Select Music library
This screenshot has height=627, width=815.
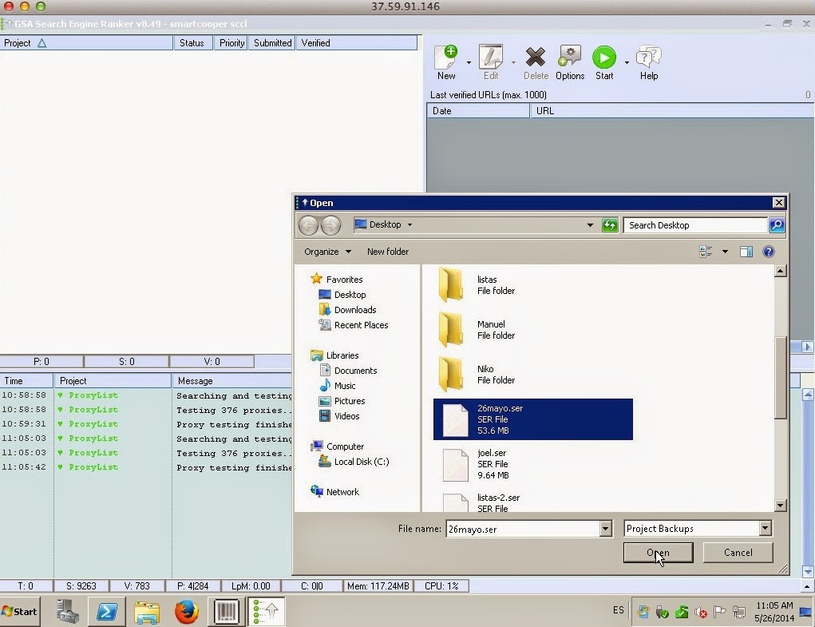pos(338,386)
